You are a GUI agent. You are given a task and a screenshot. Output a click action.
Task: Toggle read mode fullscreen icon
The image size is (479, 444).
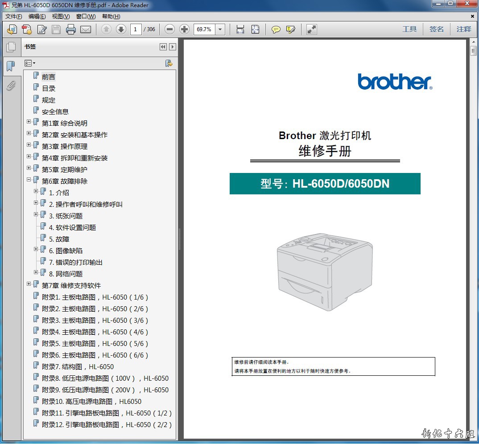[311, 29]
